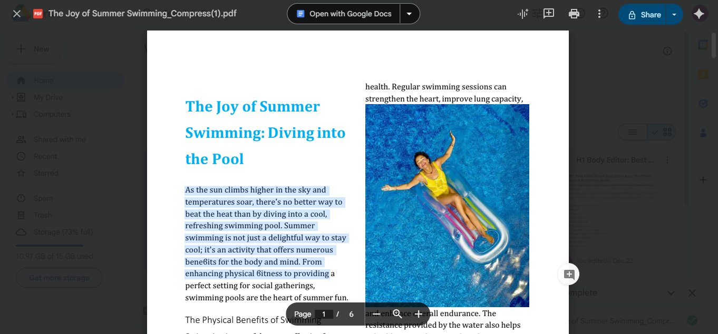718x334 pixels.
Task: Open Google Tasks in the side panel
Action: click(x=703, y=104)
